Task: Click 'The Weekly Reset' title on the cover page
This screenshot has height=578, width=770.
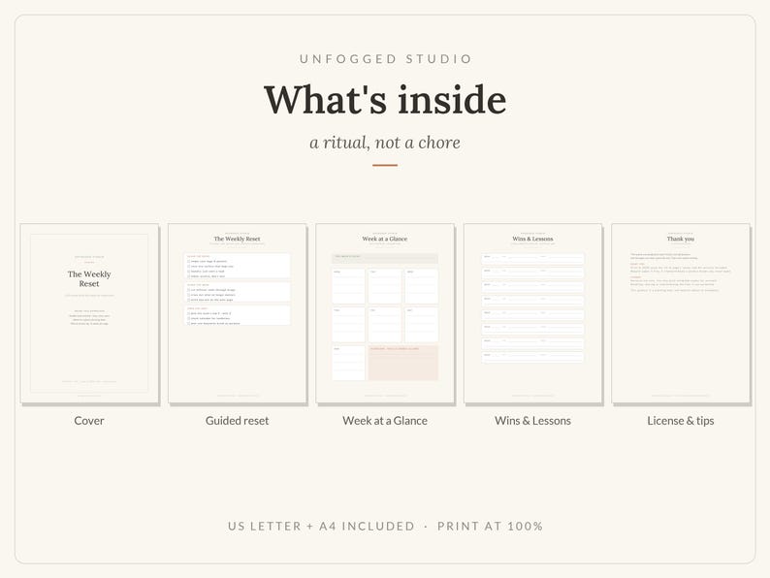Action: [x=89, y=278]
